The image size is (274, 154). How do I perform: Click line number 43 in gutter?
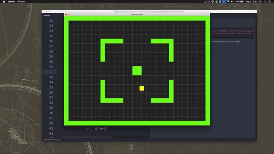coord(51,128)
